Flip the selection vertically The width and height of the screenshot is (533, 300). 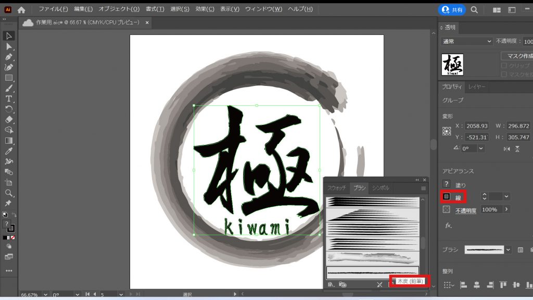[517, 148]
